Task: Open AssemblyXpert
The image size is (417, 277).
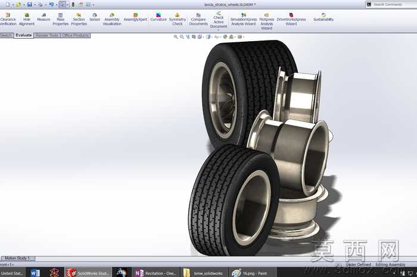Action: click(135, 17)
